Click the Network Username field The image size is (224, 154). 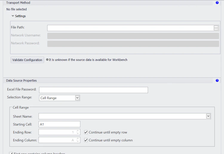coord(133,36)
